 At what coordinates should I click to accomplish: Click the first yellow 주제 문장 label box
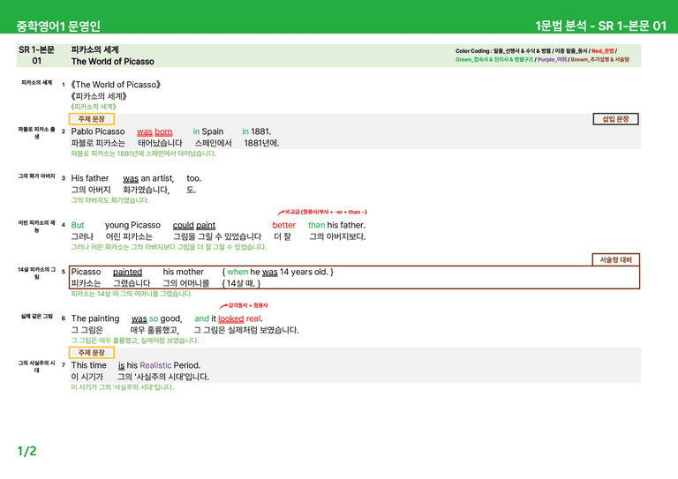[x=92, y=119]
